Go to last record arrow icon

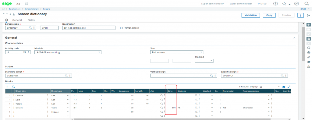click(x=14, y=14)
